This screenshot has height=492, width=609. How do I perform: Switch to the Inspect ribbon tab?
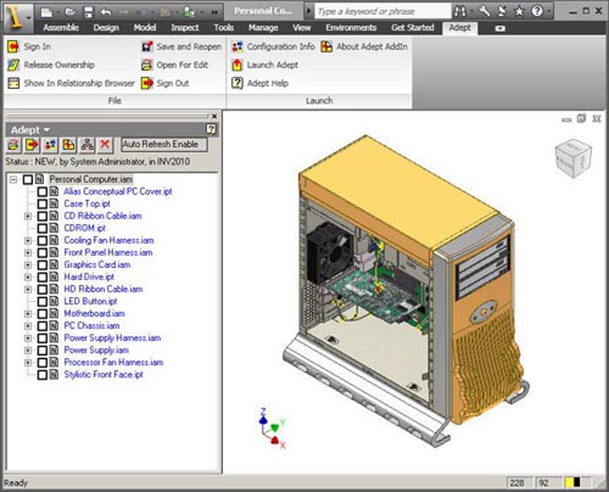click(185, 27)
